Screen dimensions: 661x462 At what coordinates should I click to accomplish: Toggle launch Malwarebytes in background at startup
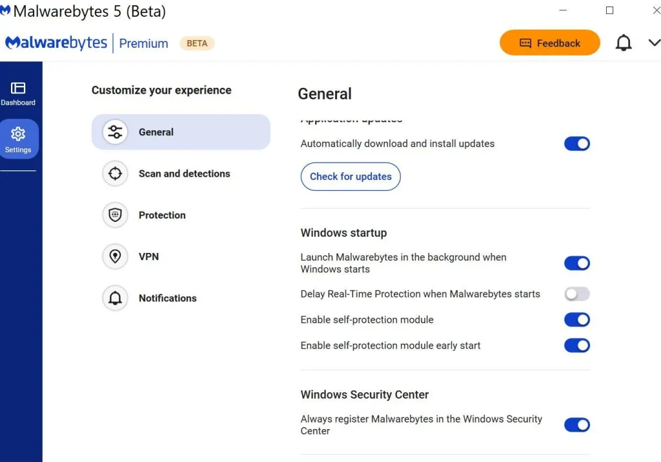[x=576, y=263]
